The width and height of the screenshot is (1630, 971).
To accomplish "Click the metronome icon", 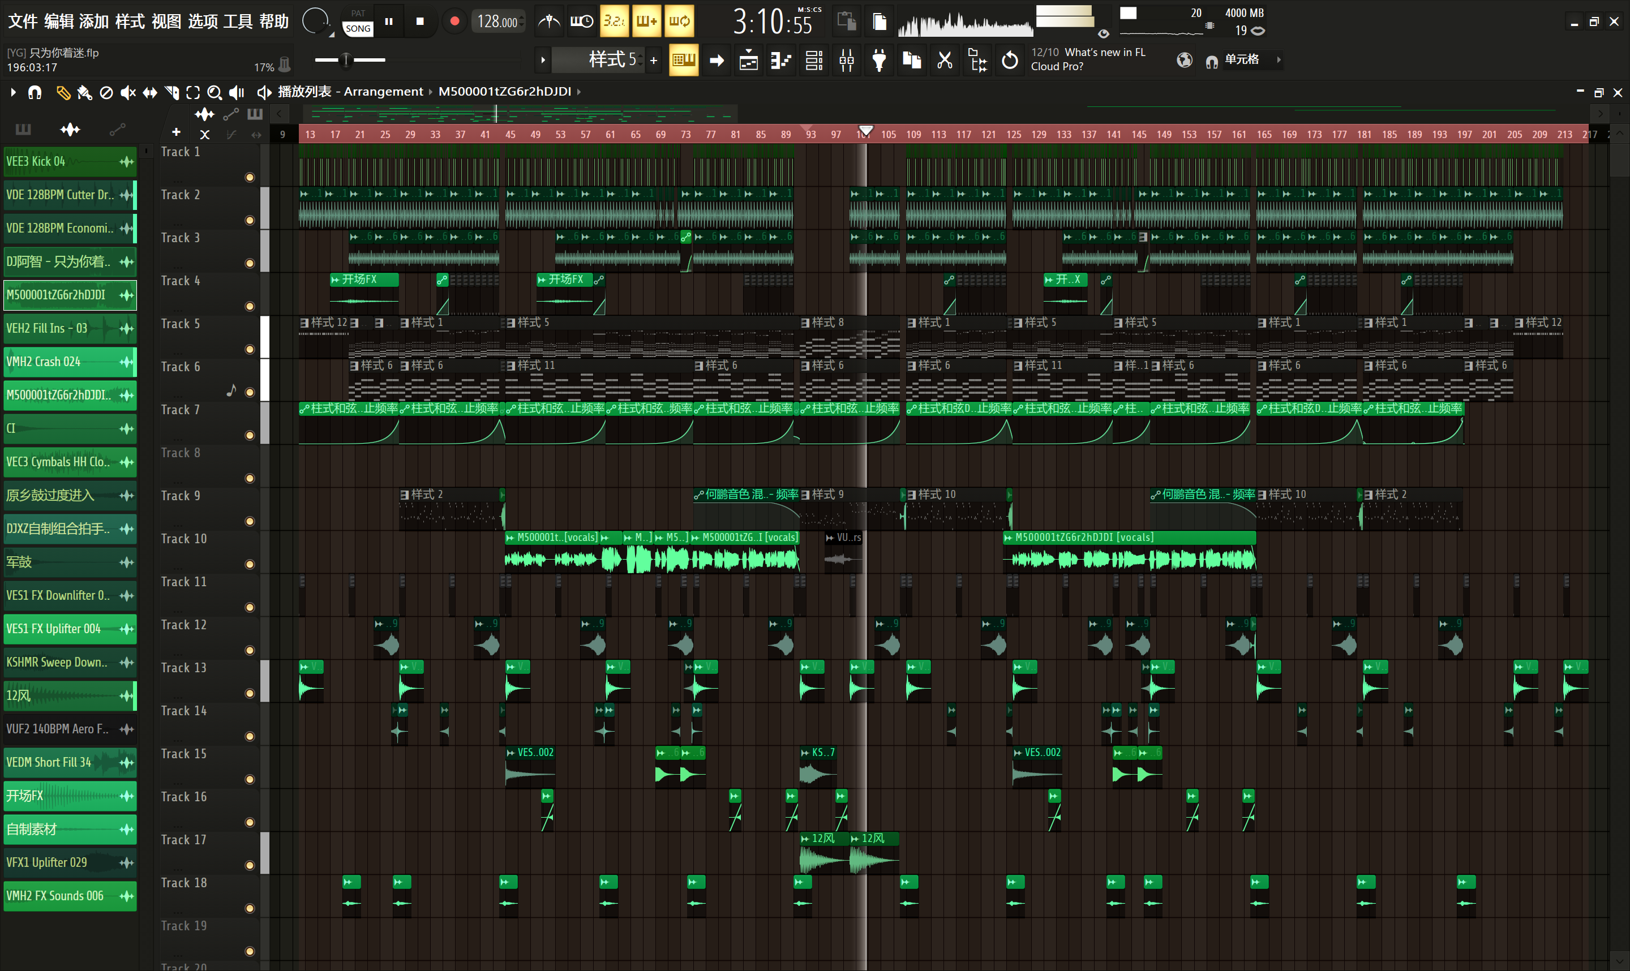I will click(x=548, y=22).
